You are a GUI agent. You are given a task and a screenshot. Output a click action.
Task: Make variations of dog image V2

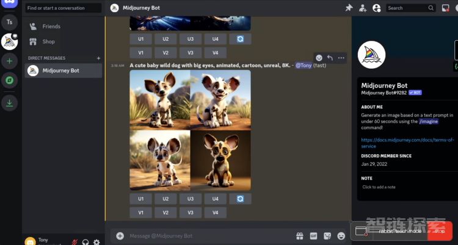[x=165, y=213]
